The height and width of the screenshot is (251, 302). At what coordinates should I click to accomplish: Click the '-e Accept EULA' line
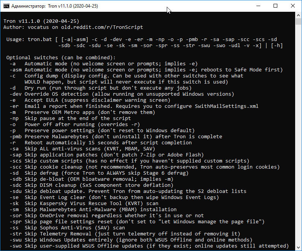(90, 100)
